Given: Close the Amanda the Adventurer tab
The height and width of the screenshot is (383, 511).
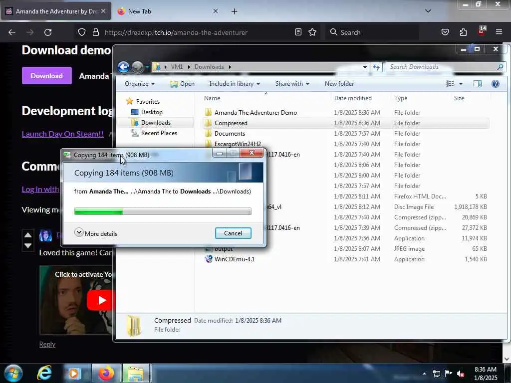Looking at the screenshot, I should tap(103, 11).
